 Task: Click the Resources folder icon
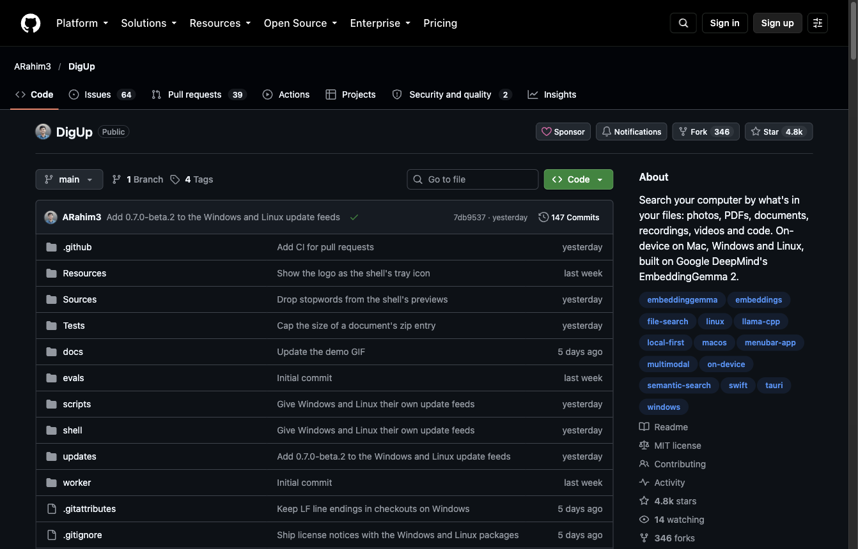52,273
